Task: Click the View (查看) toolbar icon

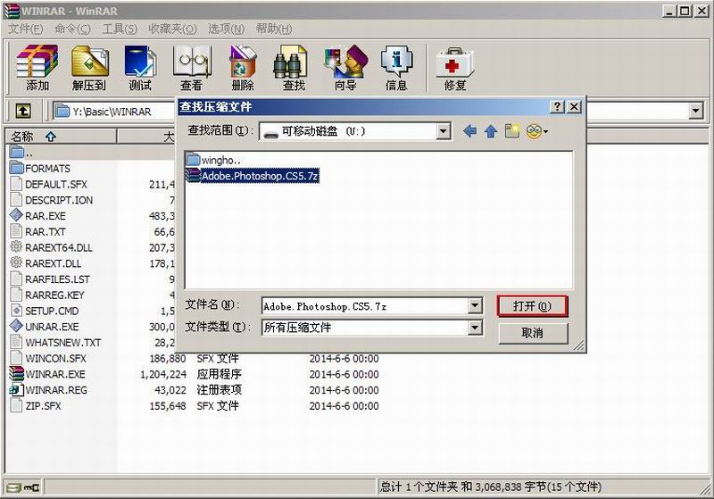Action: tap(192, 67)
